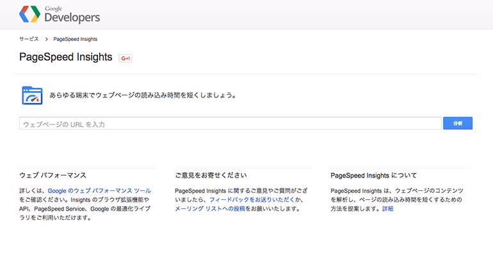Focus the ウェブページの URL を入力 field
This screenshot has height=264, width=493.
click(x=230, y=123)
